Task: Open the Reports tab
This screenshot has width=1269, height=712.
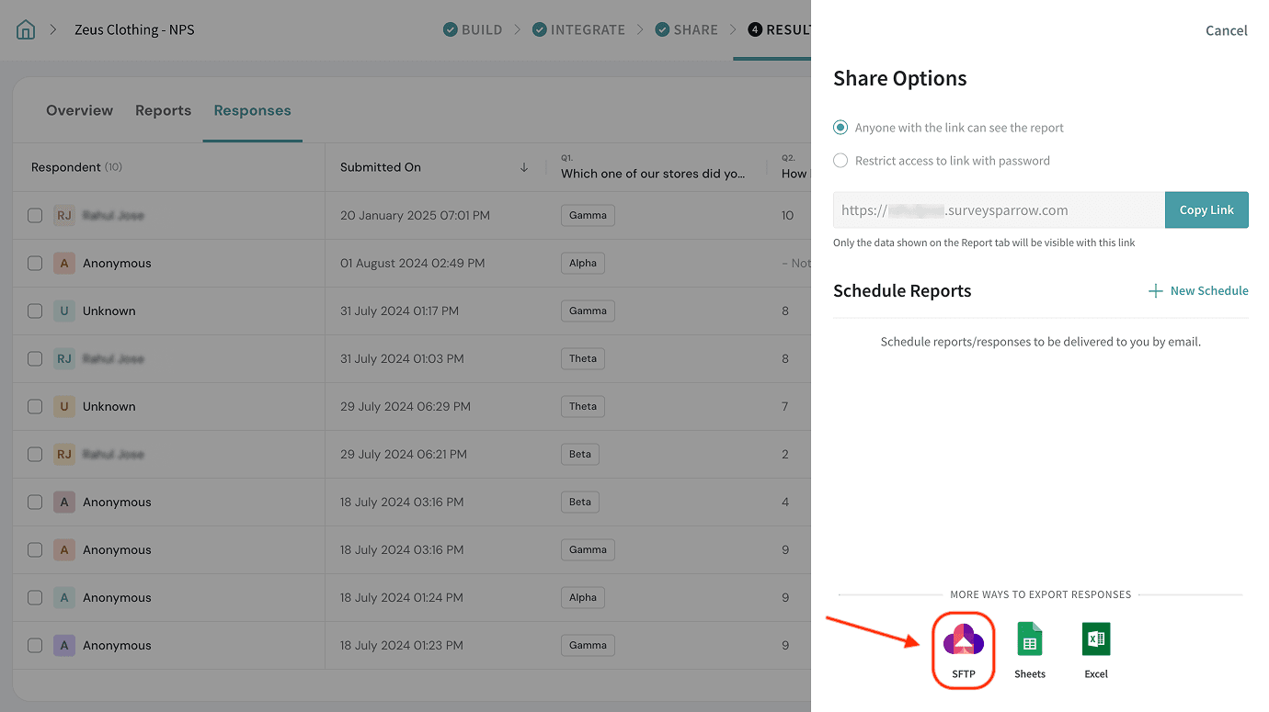Action: coord(163,110)
